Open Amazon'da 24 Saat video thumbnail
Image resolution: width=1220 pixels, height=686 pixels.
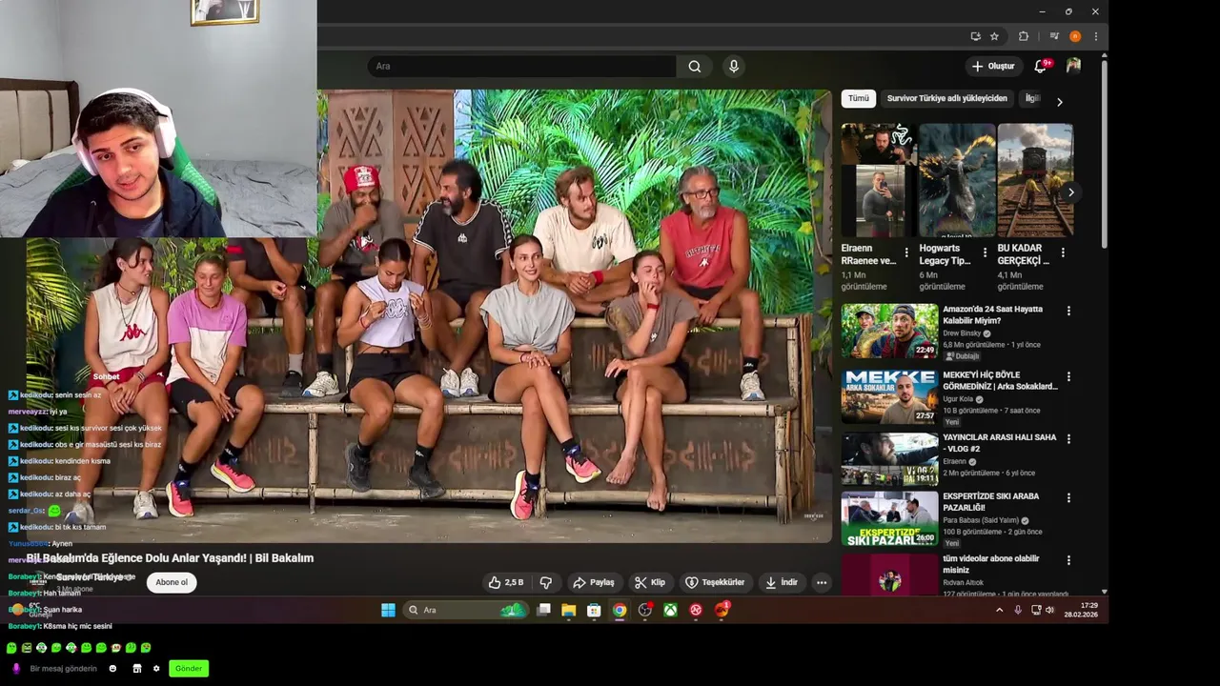coord(889,331)
